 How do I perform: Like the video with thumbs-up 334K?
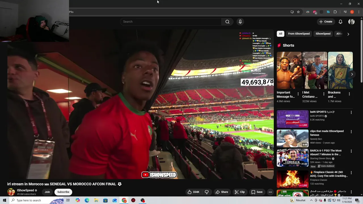193,192
